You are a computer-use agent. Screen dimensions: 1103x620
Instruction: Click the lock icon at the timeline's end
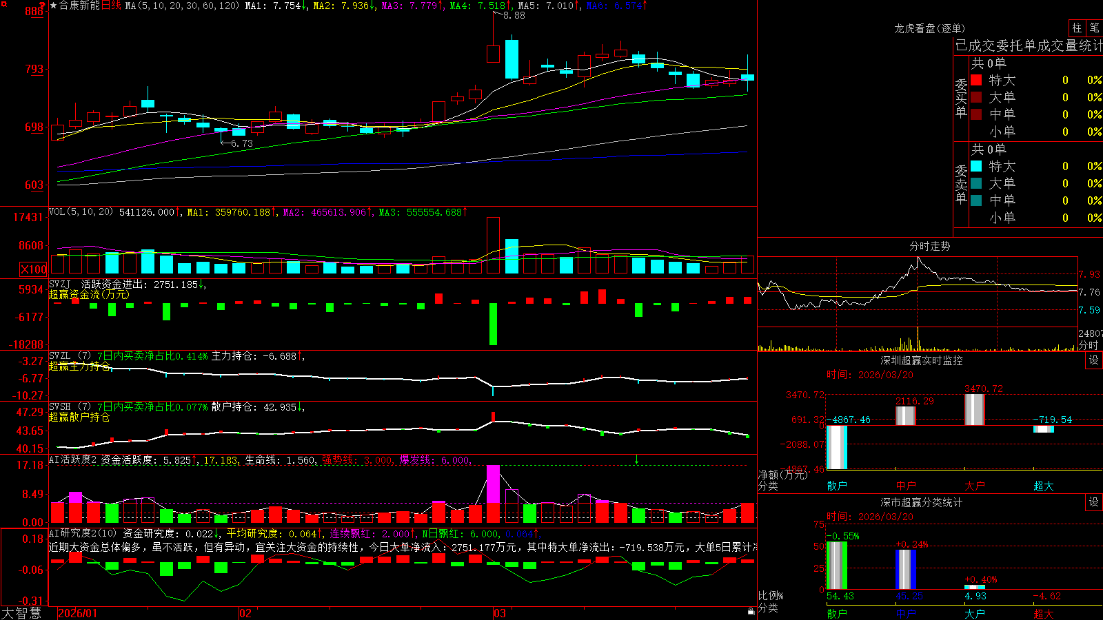click(751, 612)
